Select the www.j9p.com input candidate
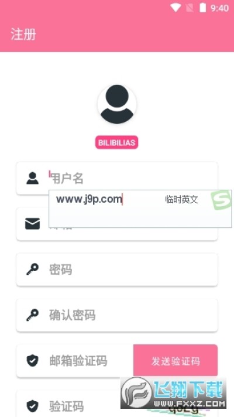Image resolution: width=234 pixels, height=417 pixels. tap(89, 199)
